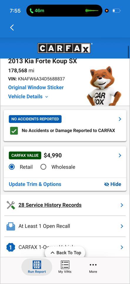Tap the Car Fox mascot image
This screenshot has height=284, width=130.
coord(104,86)
